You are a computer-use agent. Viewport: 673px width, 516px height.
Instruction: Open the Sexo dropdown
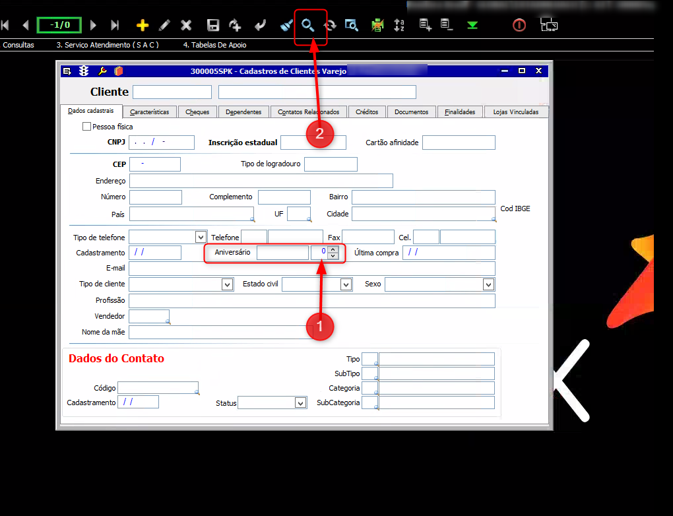click(x=488, y=284)
